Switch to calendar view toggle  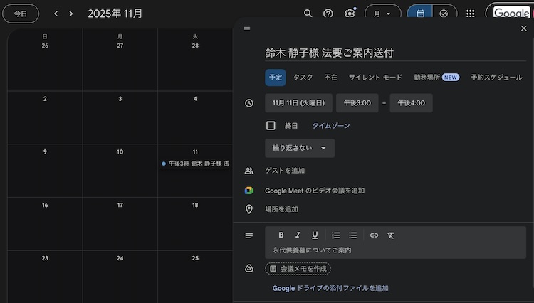pos(421,14)
